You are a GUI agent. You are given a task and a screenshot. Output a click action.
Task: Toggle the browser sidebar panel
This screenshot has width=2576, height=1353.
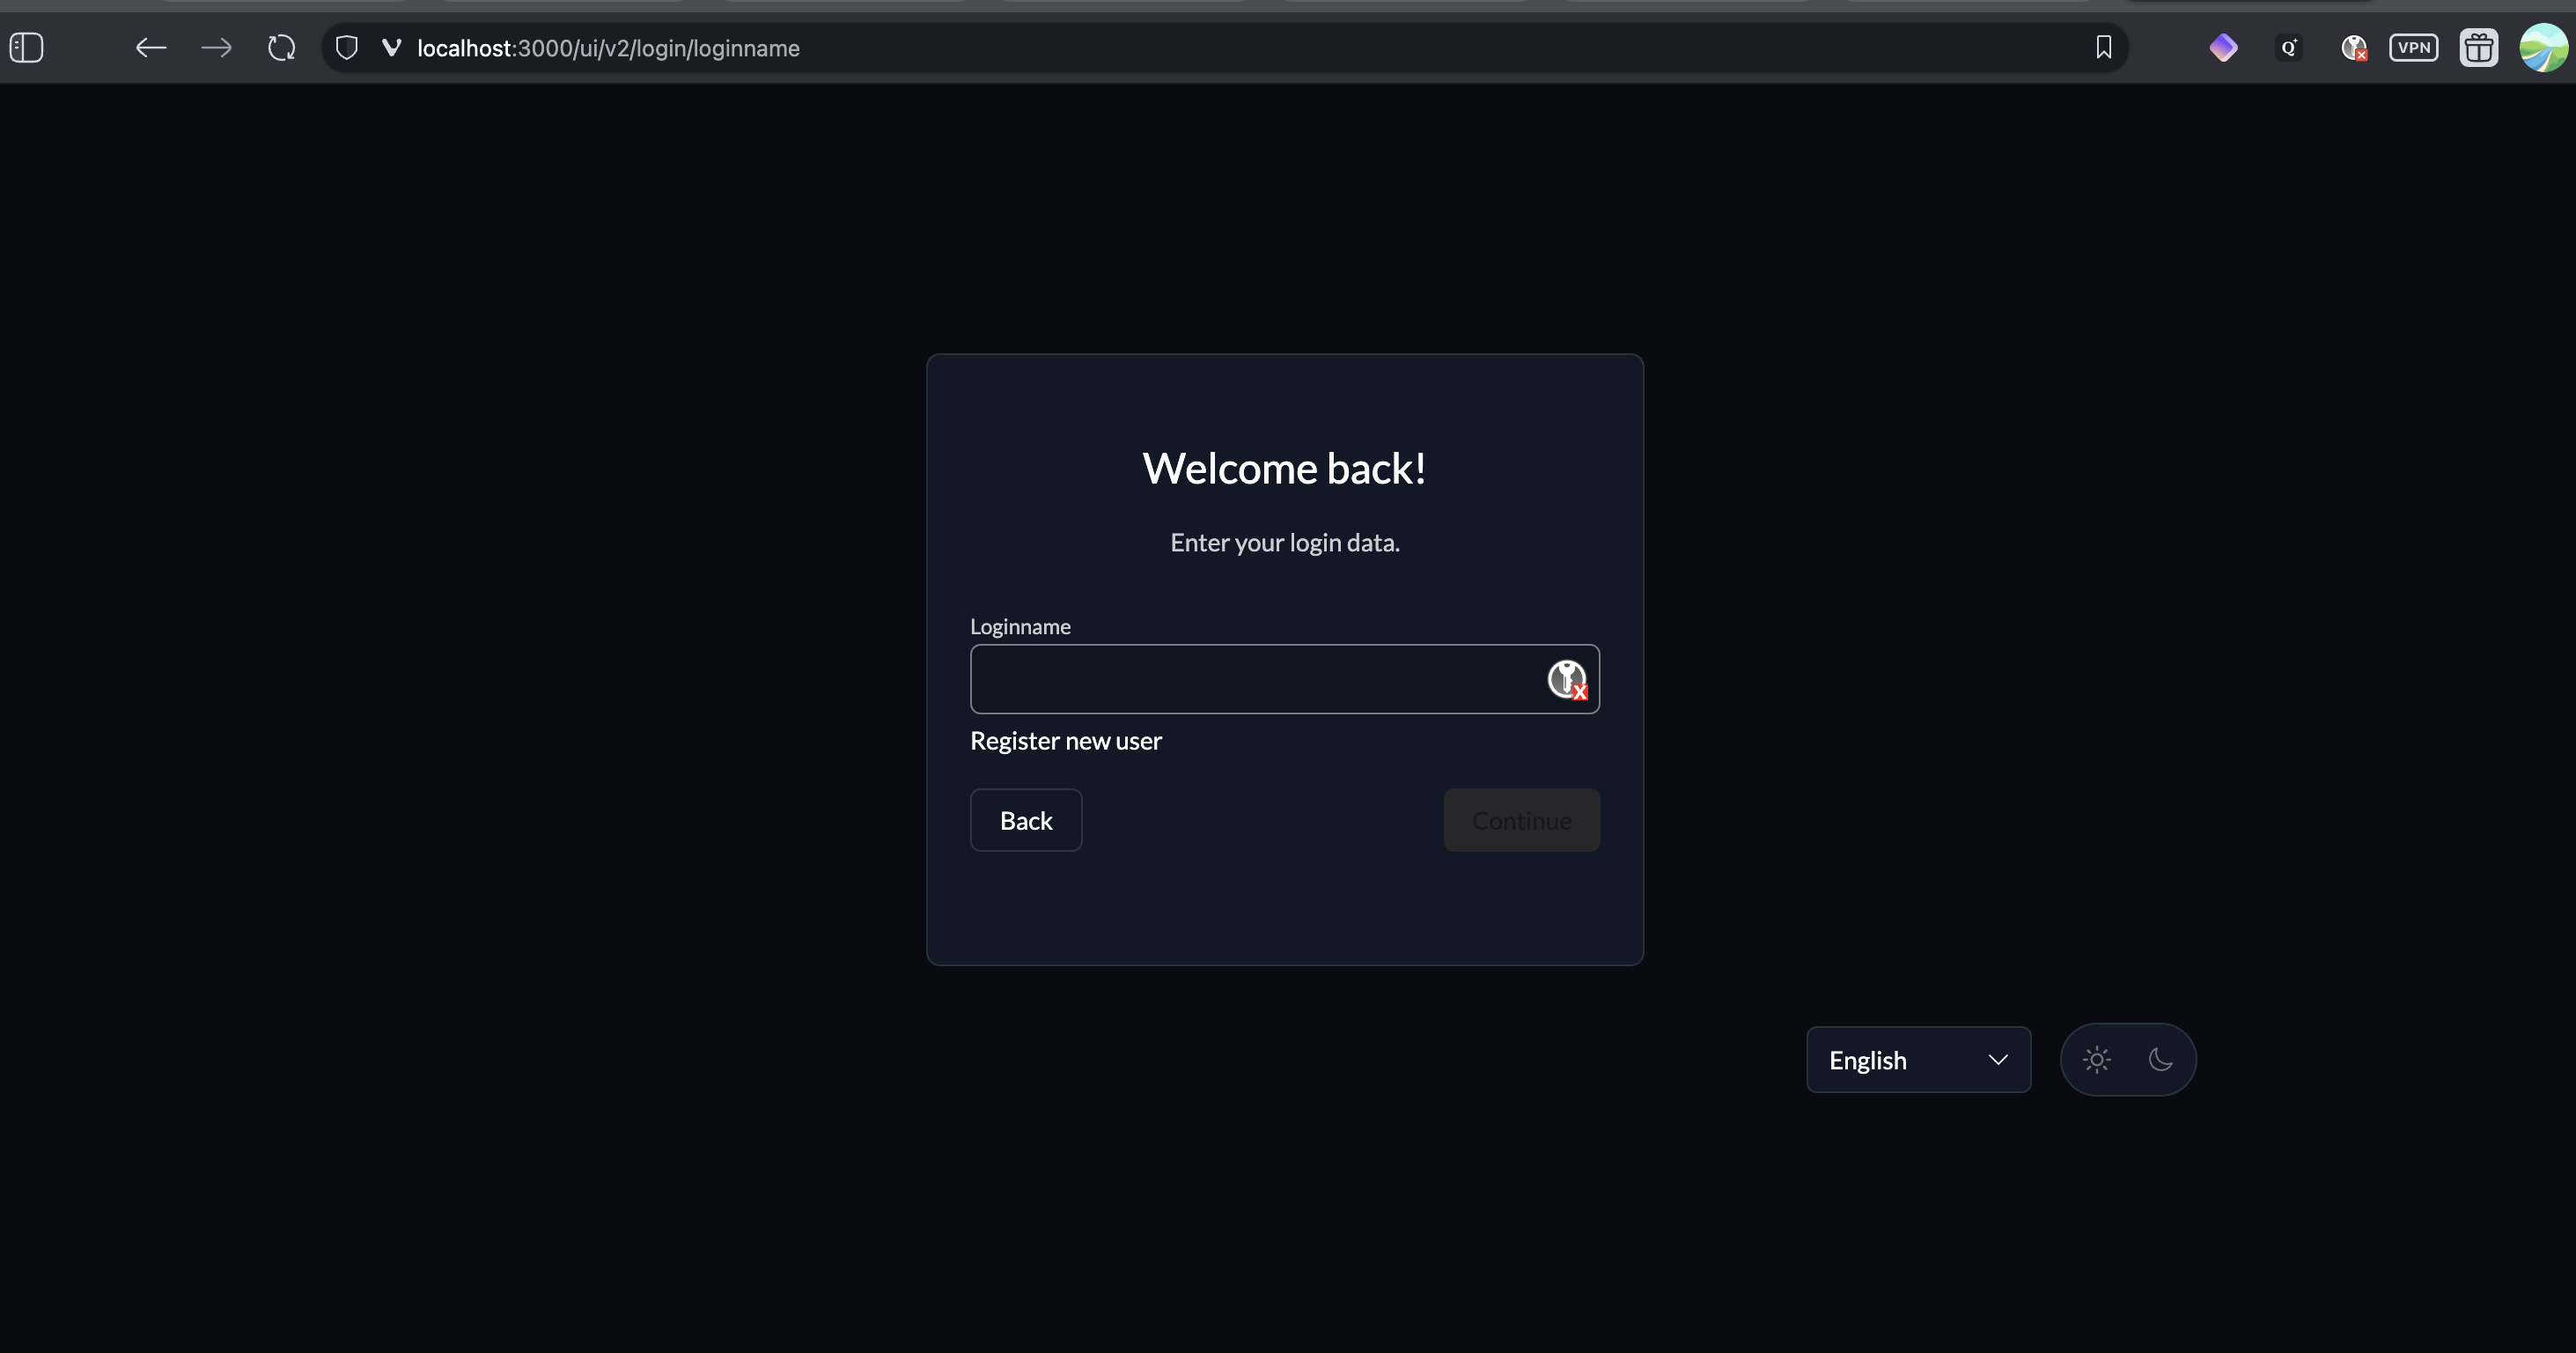(26, 47)
